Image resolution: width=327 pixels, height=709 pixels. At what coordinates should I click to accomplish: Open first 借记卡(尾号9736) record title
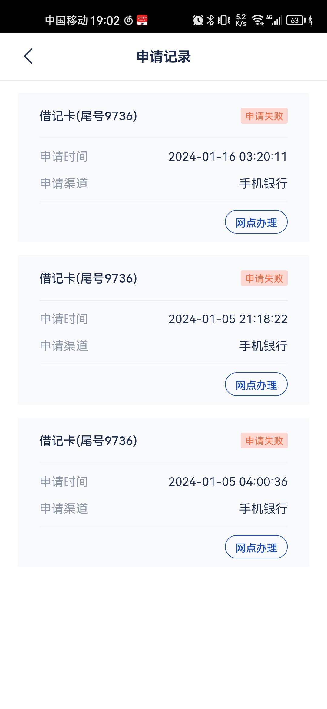click(x=88, y=116)
